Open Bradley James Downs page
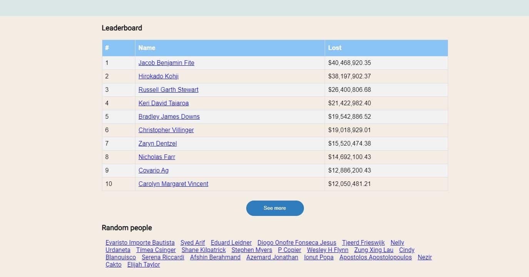The width and height of the screenshot is (529, 277). point(169,116)
